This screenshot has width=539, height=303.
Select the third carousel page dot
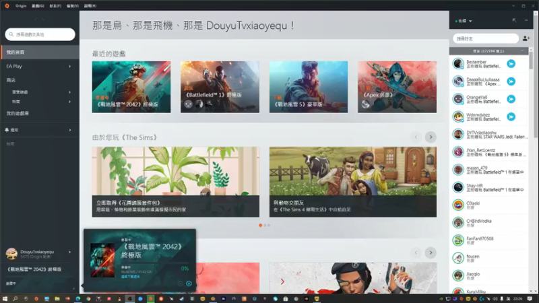pos(269,226)
